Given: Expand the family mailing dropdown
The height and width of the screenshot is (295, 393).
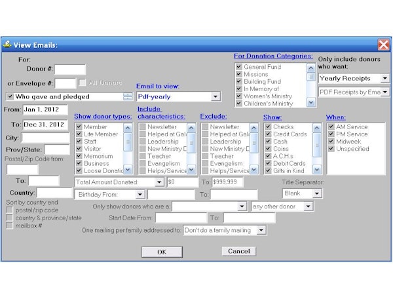Looking at the screenshot, I should click(x=261, y=231).
